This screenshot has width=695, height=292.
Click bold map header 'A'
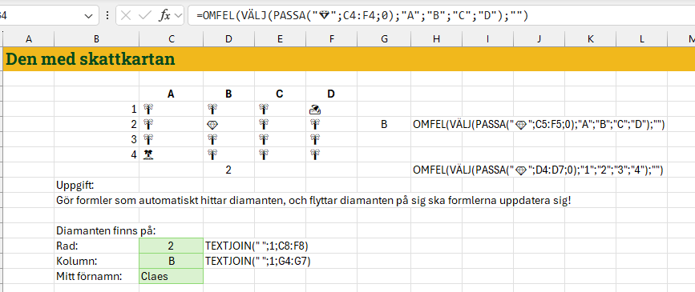pyautogui.click(x=171, y=94)
